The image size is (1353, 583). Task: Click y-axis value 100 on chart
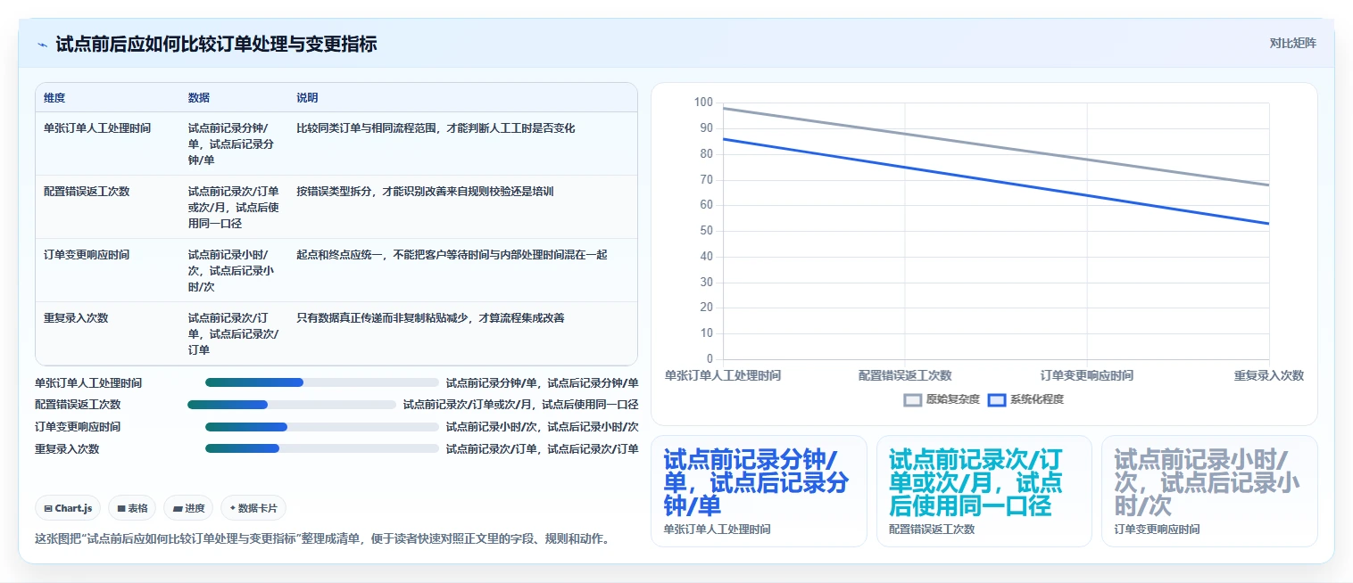[x=703, y=103]
